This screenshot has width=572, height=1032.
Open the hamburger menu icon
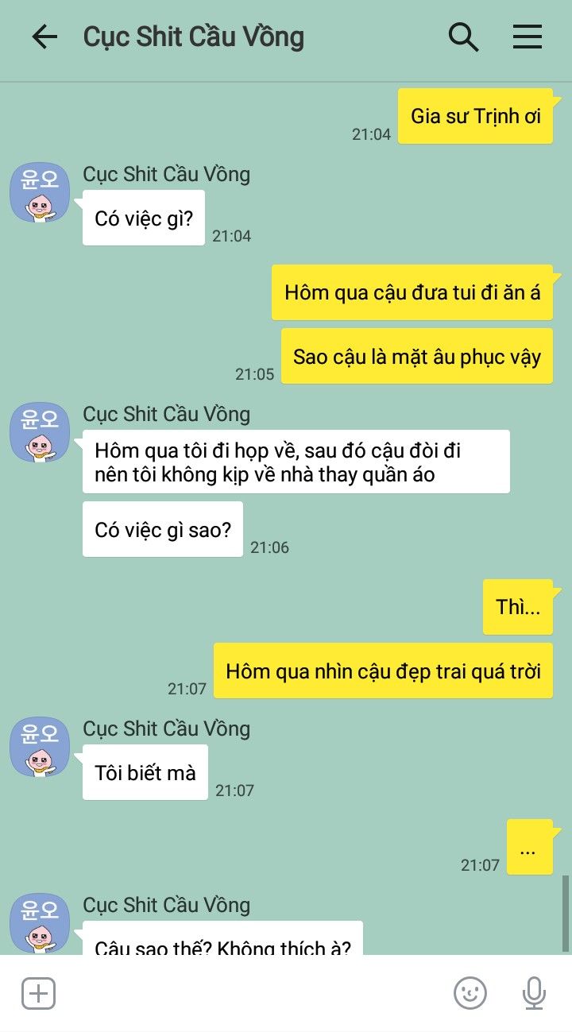coord(528,37)
